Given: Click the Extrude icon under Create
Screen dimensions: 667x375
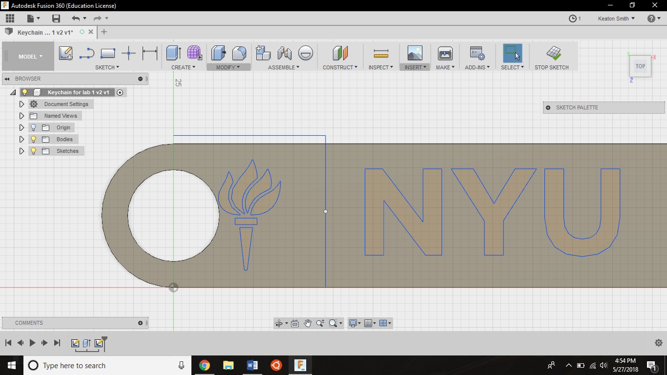Looking at the screenshot, I should tap(173, 53).
